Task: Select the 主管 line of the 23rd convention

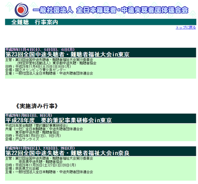Action: point(49,60)
